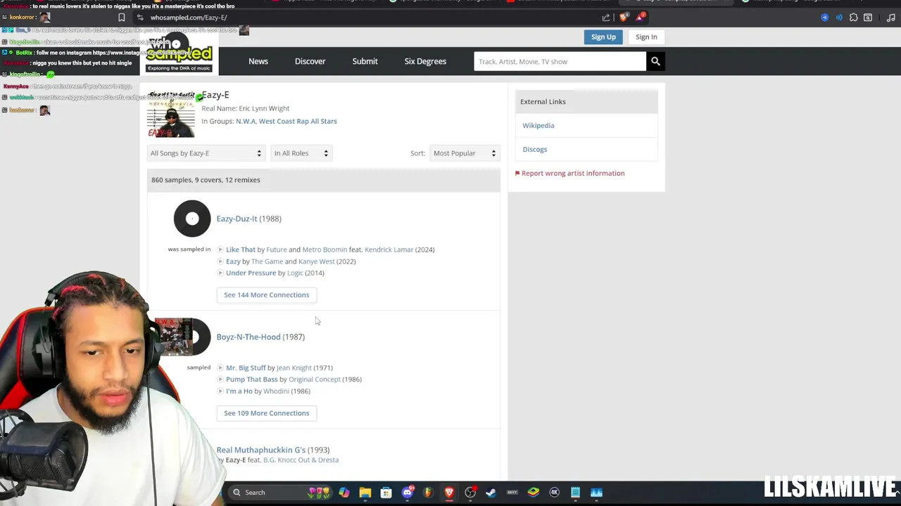The image size is (901, 506).
Task: Open the media control music note icon
Action: click(x=891, y=18)
